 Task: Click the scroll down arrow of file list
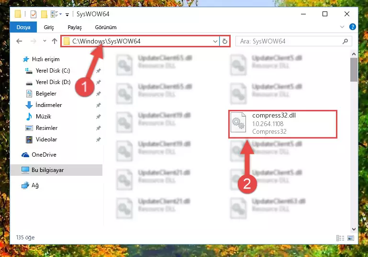click(354, 229)
